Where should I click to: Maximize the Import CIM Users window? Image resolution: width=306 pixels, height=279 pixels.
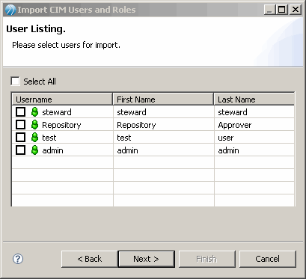[x=282, y=10]
